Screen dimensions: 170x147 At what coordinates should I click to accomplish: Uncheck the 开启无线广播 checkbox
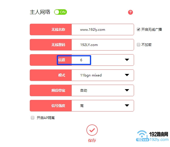click(x=138, y=29)
